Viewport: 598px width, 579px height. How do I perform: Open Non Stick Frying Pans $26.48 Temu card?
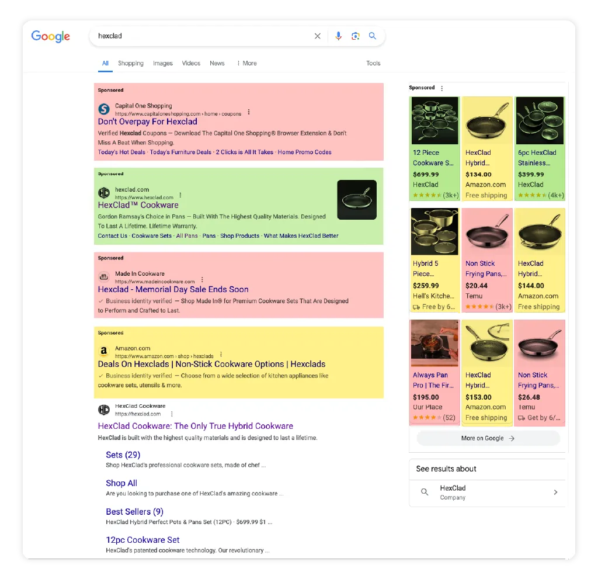tap(540, 373)
